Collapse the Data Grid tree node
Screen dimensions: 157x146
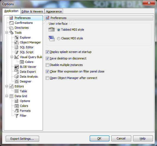click(7, 96)
